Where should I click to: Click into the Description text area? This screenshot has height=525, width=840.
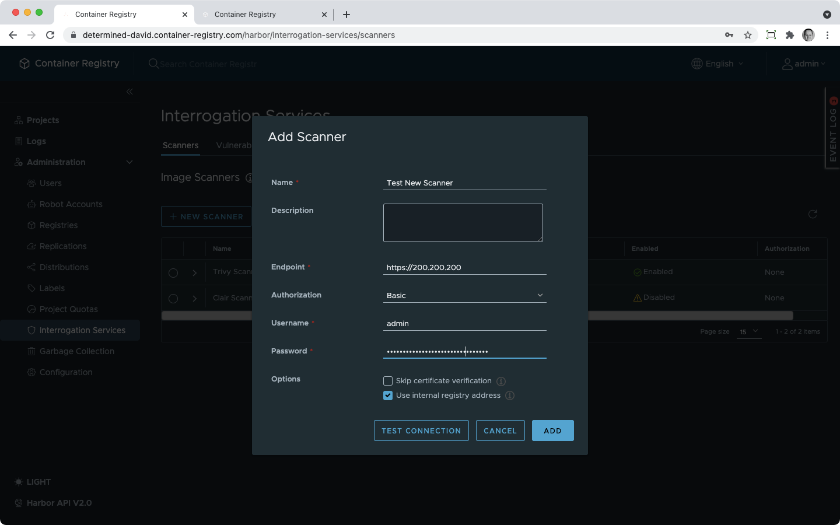tap(463, 223)
